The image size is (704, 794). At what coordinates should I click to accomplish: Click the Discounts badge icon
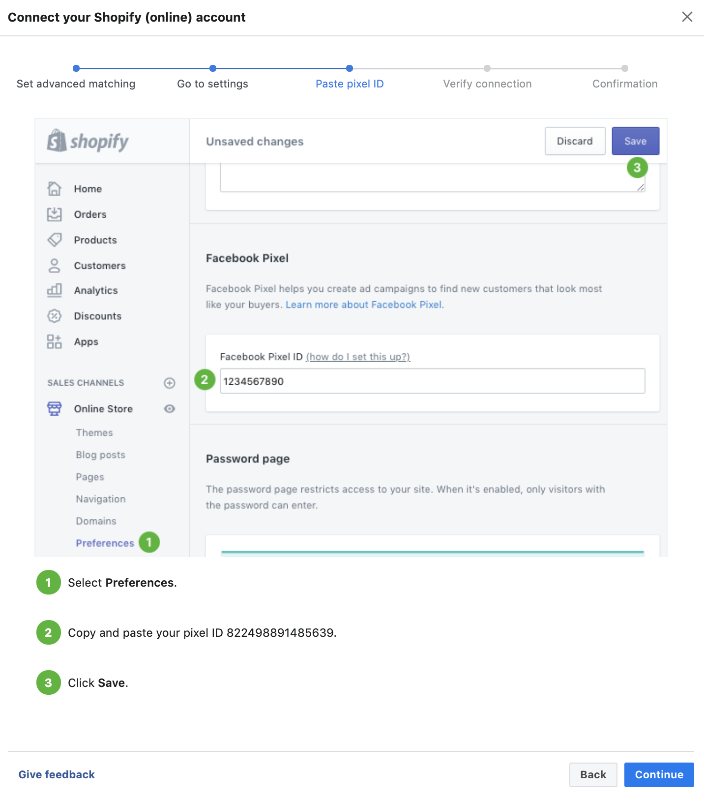(55, 316)
